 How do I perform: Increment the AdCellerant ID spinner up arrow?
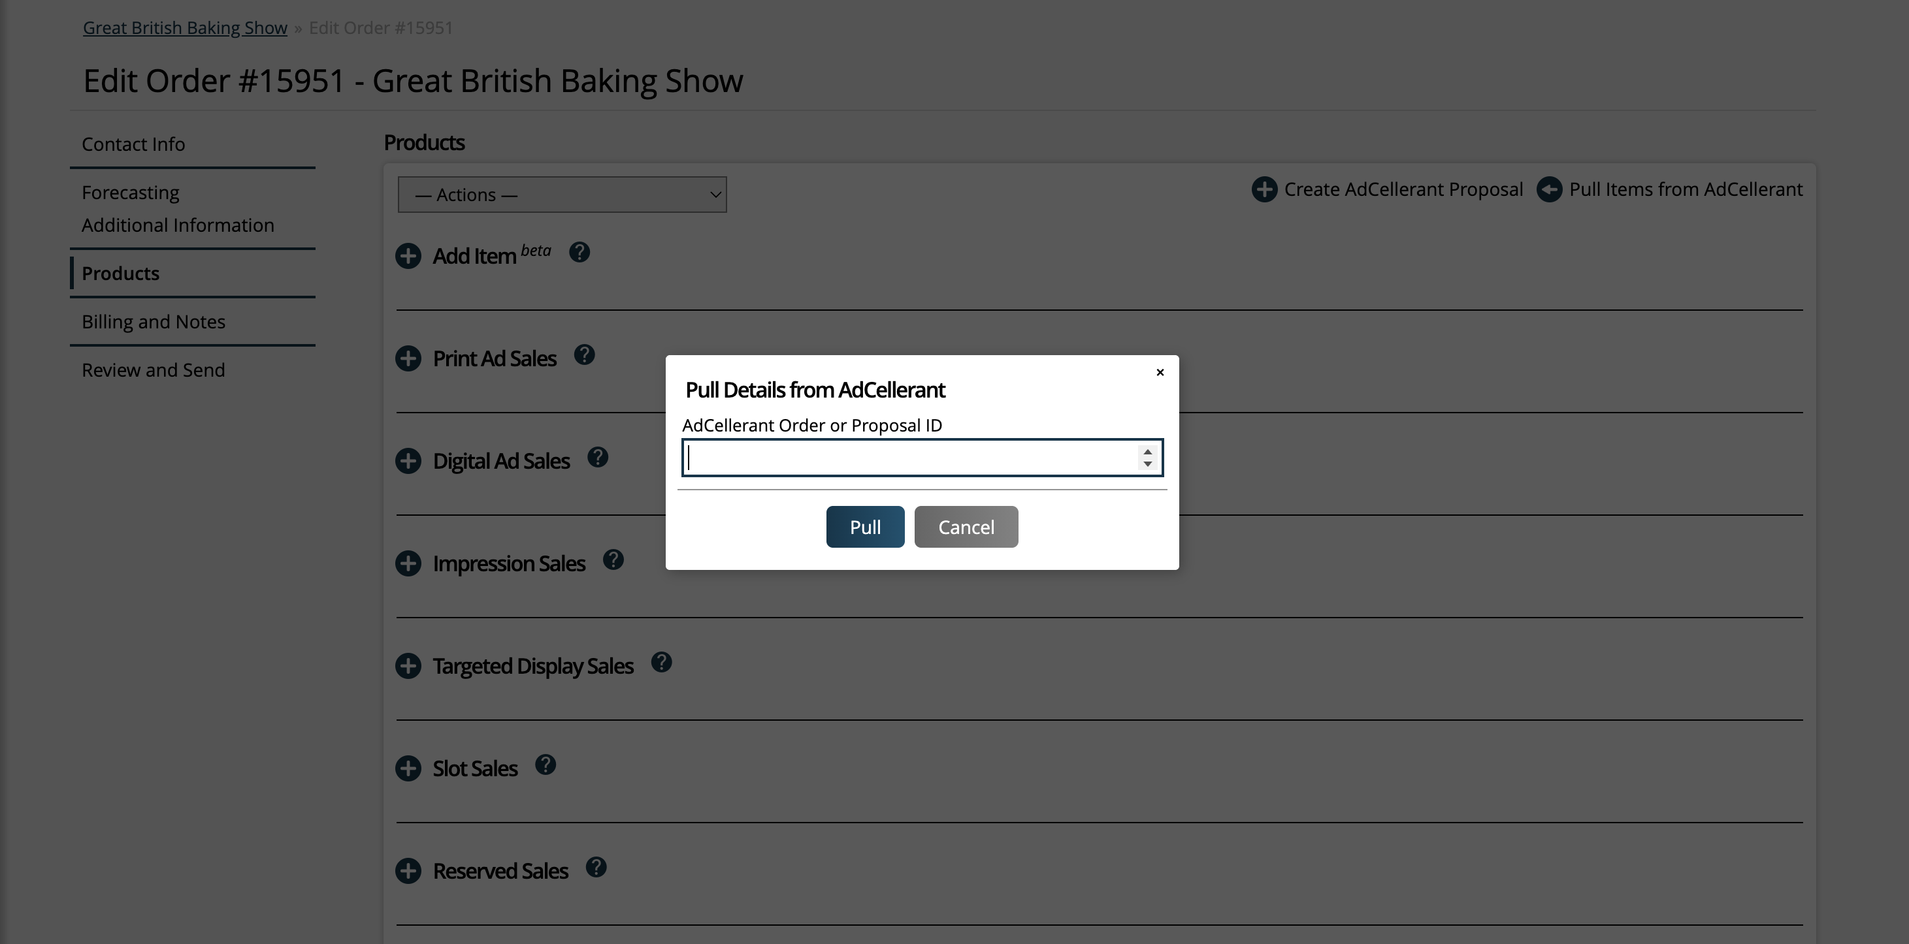click(x=1148, y=452)
